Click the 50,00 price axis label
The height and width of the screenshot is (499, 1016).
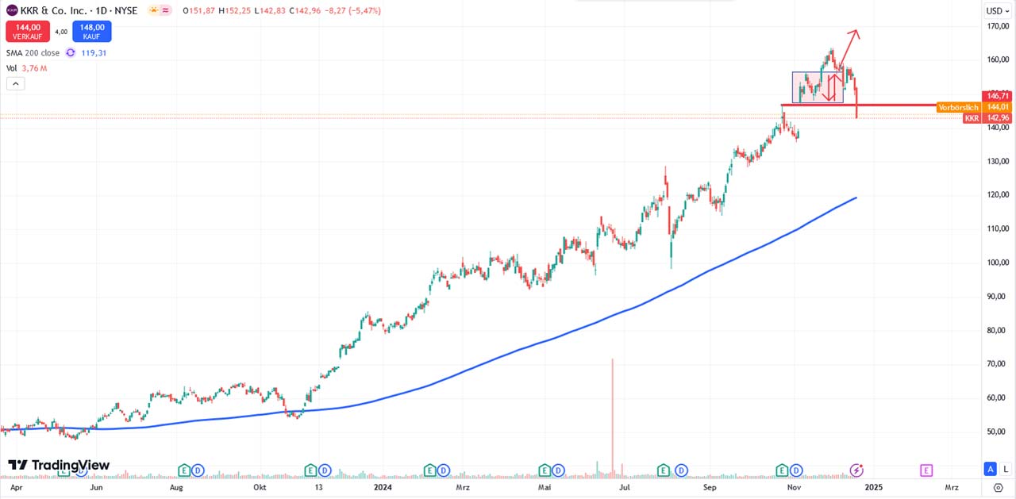coord(997,432)
